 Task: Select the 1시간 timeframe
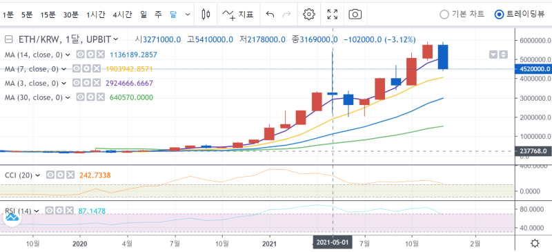point(95,14)
